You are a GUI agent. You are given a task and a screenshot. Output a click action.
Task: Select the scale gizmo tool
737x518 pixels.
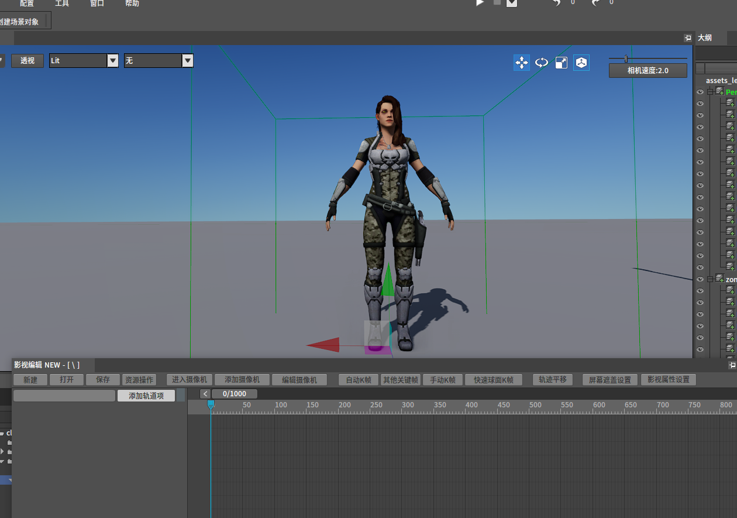[562, 63]
